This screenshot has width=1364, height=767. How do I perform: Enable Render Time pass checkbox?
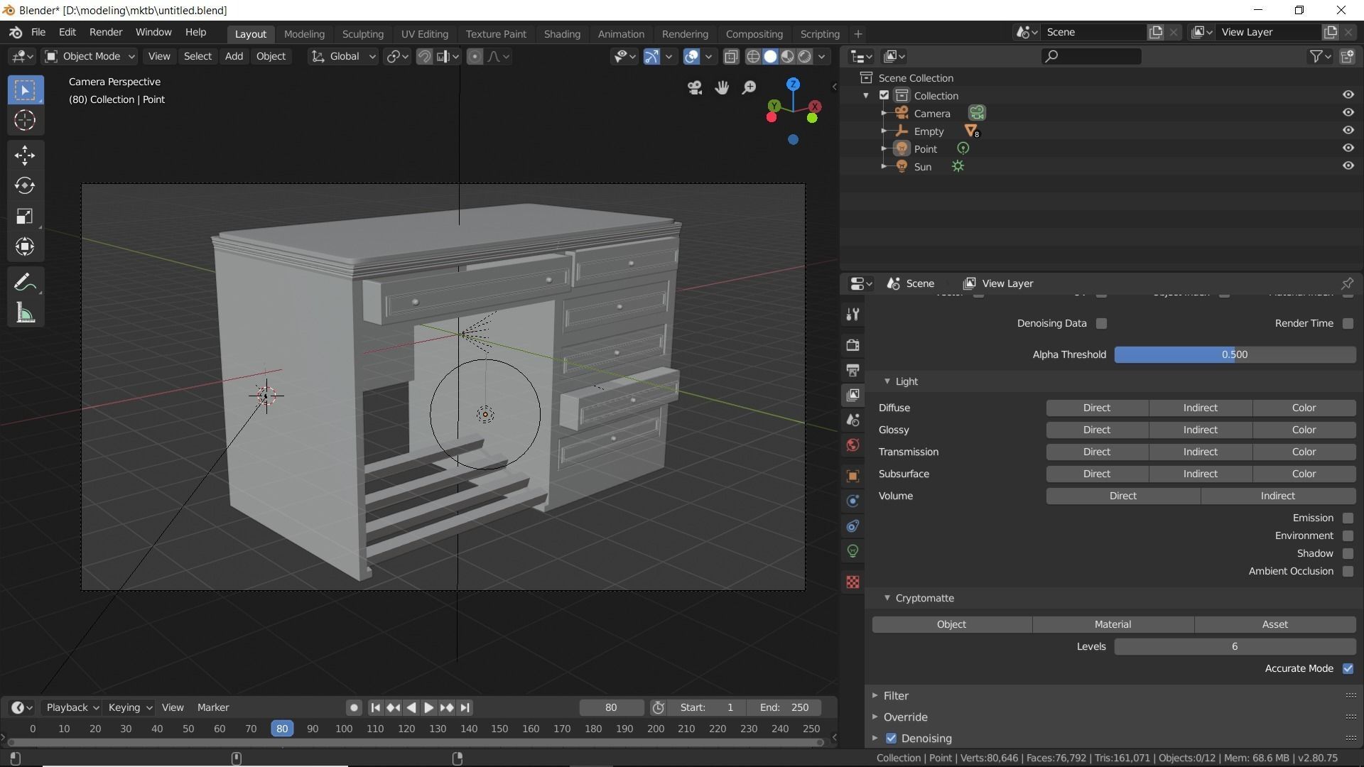coord(1348,323)
